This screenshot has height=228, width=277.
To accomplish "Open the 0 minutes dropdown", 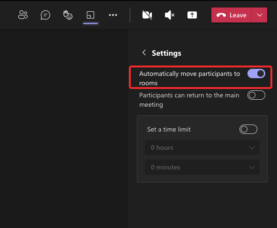I will point(202,167).
